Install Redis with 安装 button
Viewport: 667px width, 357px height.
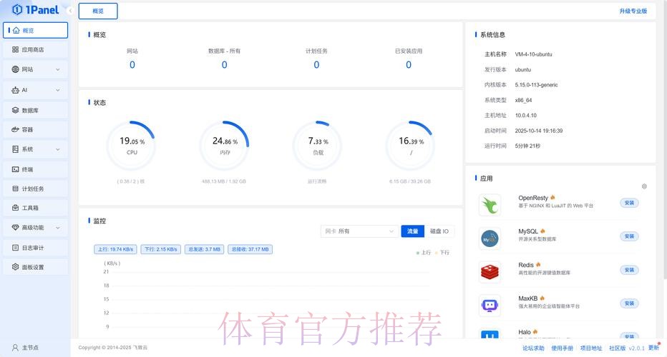point(629,270)
